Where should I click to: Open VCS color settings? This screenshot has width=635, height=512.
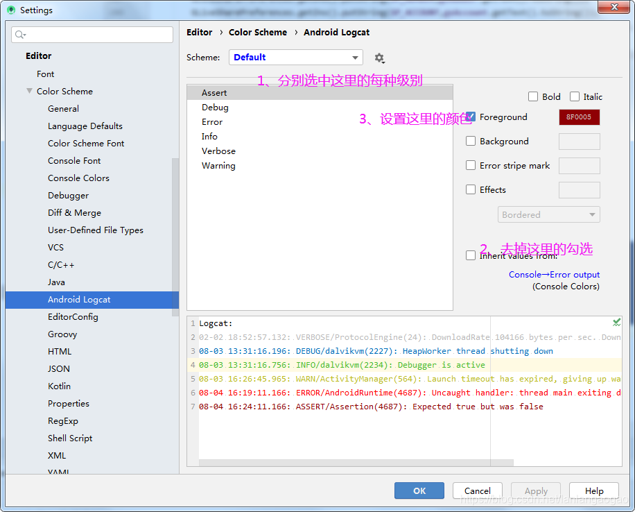coord(55,247)
